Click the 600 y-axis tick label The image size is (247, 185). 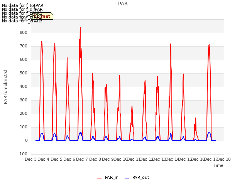coord(24,60)
